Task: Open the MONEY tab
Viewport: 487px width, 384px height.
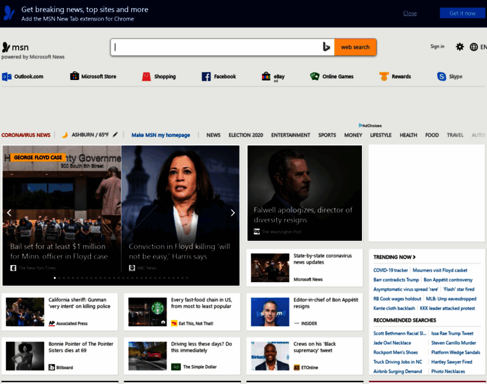Action: point(353,135)
